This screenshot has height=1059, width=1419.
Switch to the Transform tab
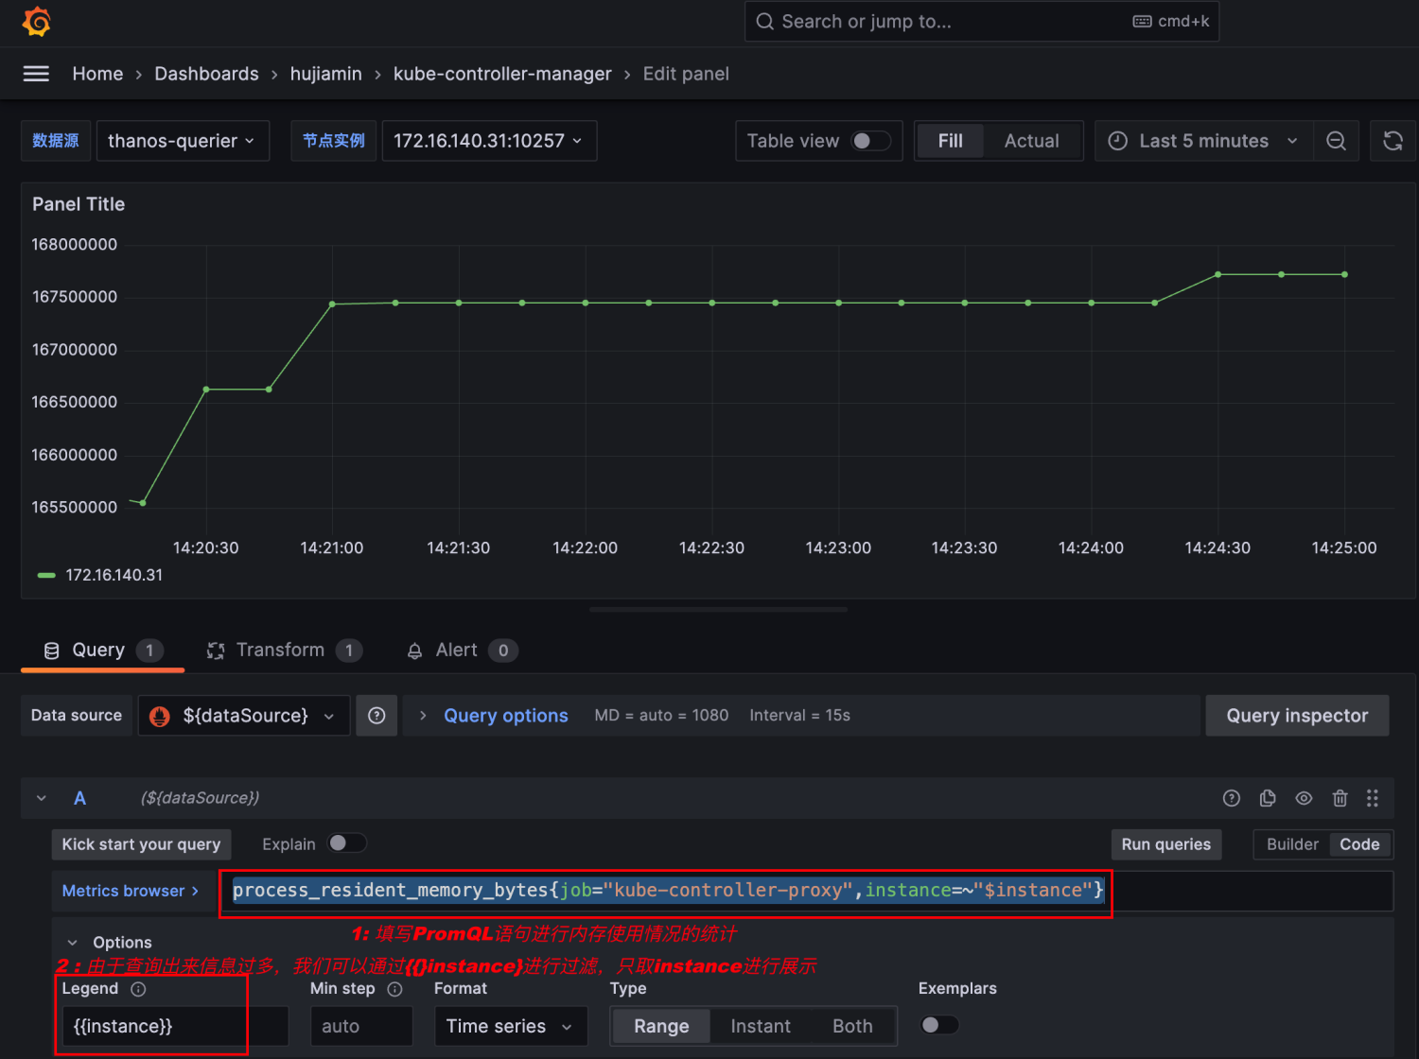[x=284, y=651]
